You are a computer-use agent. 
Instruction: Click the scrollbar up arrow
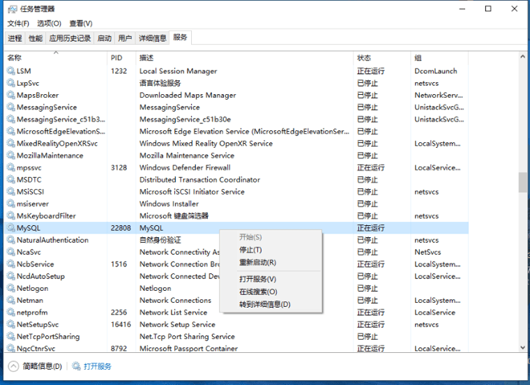click(522, 56)
